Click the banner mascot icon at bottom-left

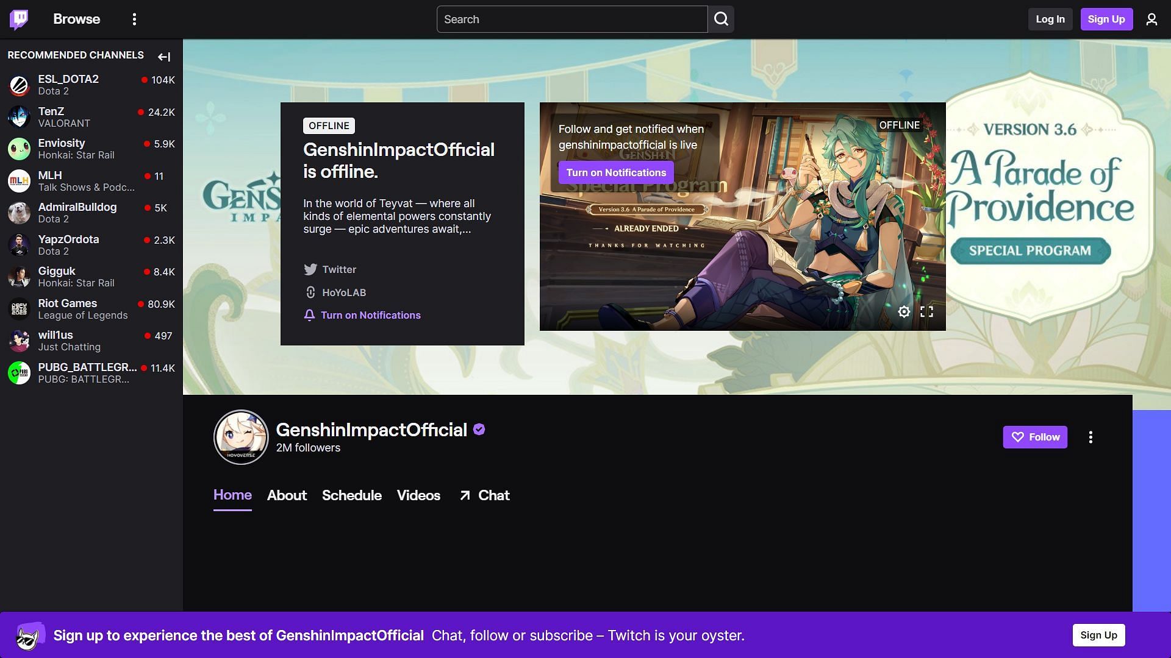click(x=30, y=636)
